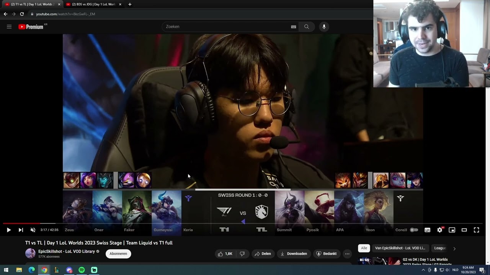Image resolution: width=490 pixels, height=275 pixels.
Task: Select the Alle filter chip
Action: pyautogui.click(x=364, y=248)
